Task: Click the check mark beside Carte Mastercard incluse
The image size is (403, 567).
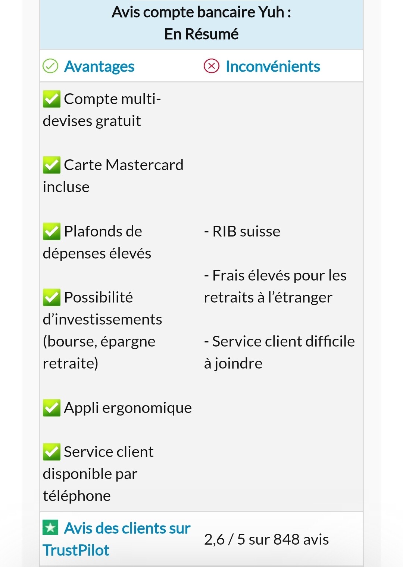Action: tap(51, 165)
